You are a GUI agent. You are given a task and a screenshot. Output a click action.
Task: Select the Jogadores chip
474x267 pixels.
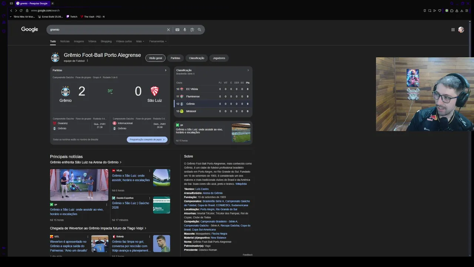[x=219, y=58]
